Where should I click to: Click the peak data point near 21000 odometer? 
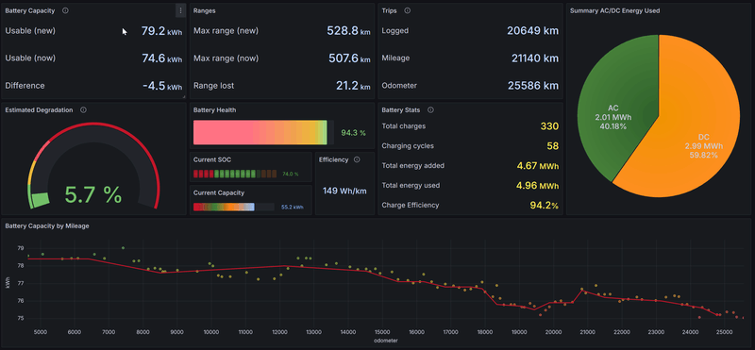click(581, 289)
